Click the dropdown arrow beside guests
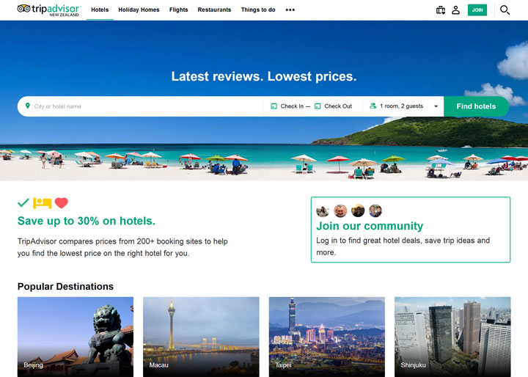528x377 pixels. pyautogui.click(x=436, y=106)
